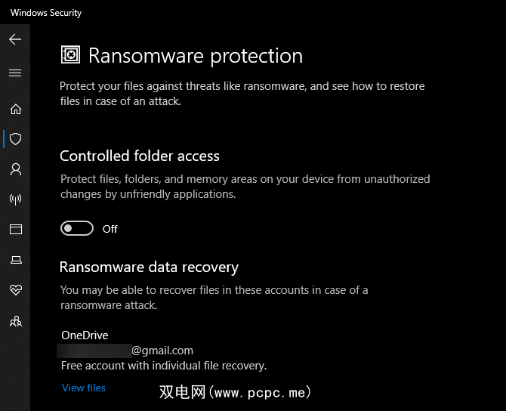Open Family options icon
This screenshot has width=506, height=411.
tap(15, 321)
